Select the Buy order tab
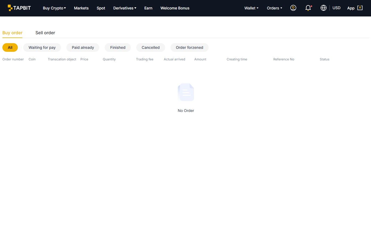The width and height of the screenshot is (371, 232). pos(12,33)
